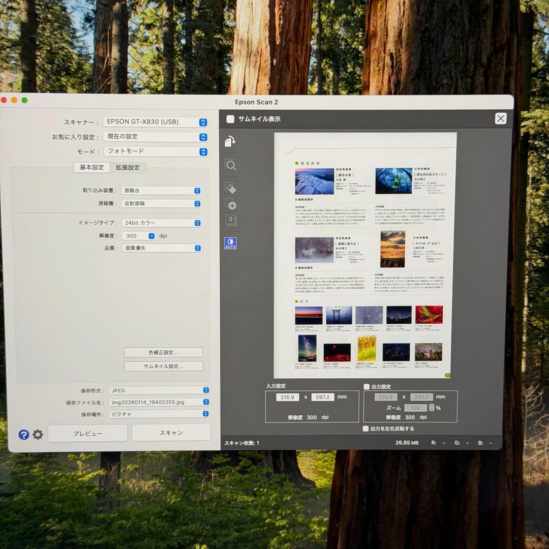
Task: Select the delete marquee tool
Action: click(231, 188)
